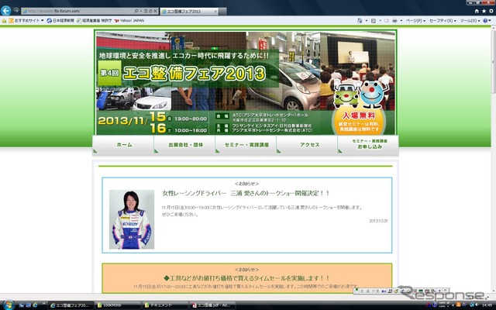Image resolution: width=496 pixels, height=310 pixels.
Task: Click the command bar Home page icon
Action: (x=360, y=21)
